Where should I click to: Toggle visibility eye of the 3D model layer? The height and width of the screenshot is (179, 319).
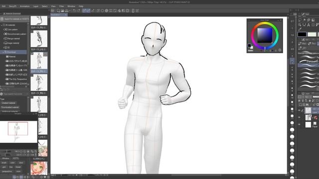pyautogui.click(x=299, y=117)
